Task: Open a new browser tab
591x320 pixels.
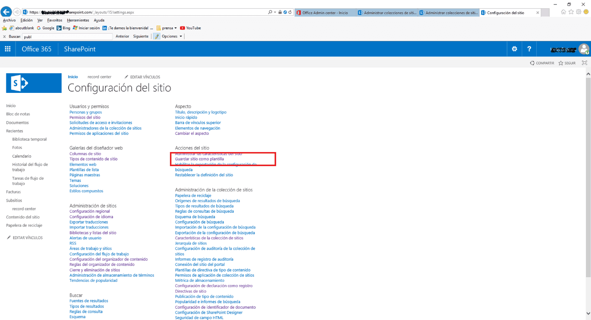Action: [545, 13]
